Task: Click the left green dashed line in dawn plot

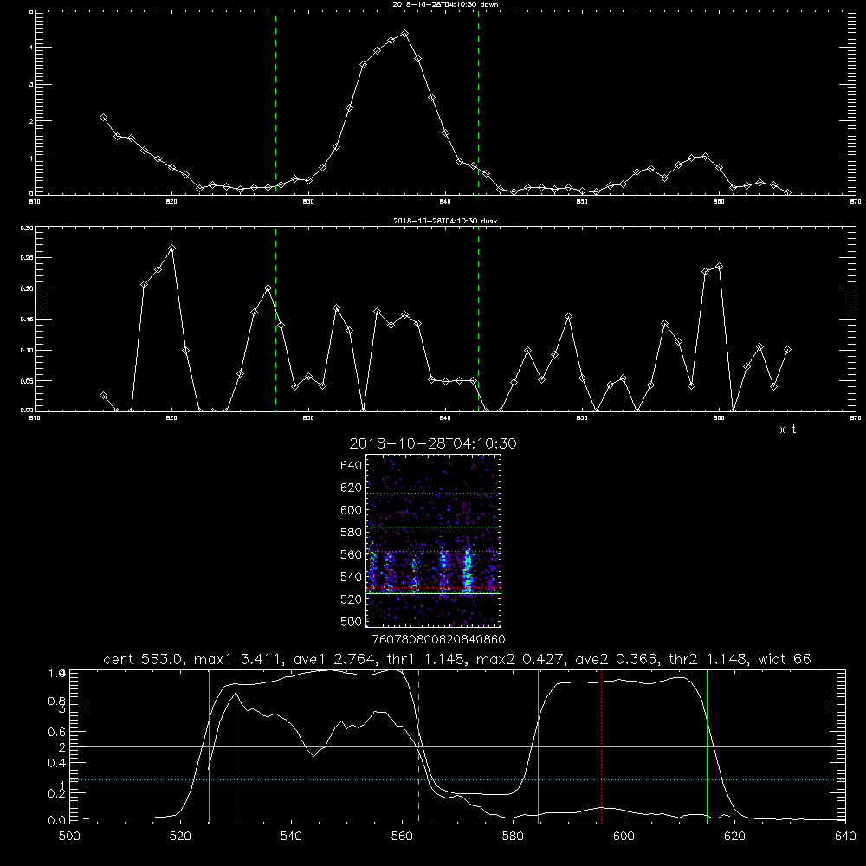Action: [275, 102]
